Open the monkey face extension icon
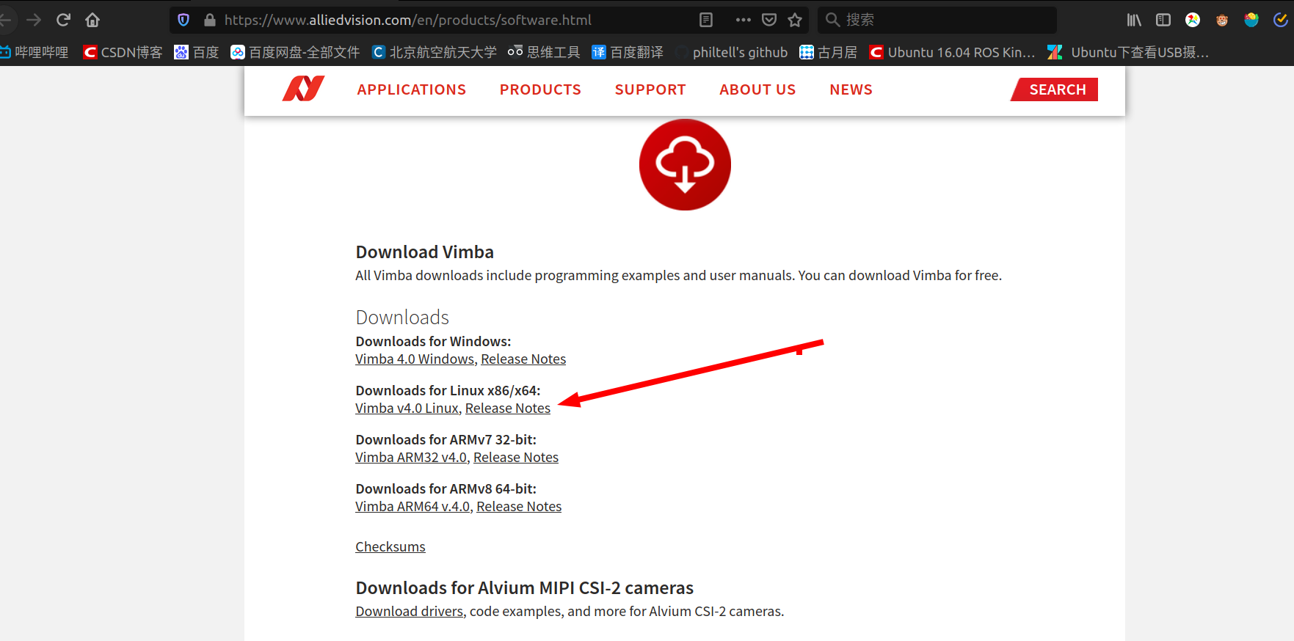Image resolution: width=1294 pixels, height=641 pixels. click(x=1222, y=20)
